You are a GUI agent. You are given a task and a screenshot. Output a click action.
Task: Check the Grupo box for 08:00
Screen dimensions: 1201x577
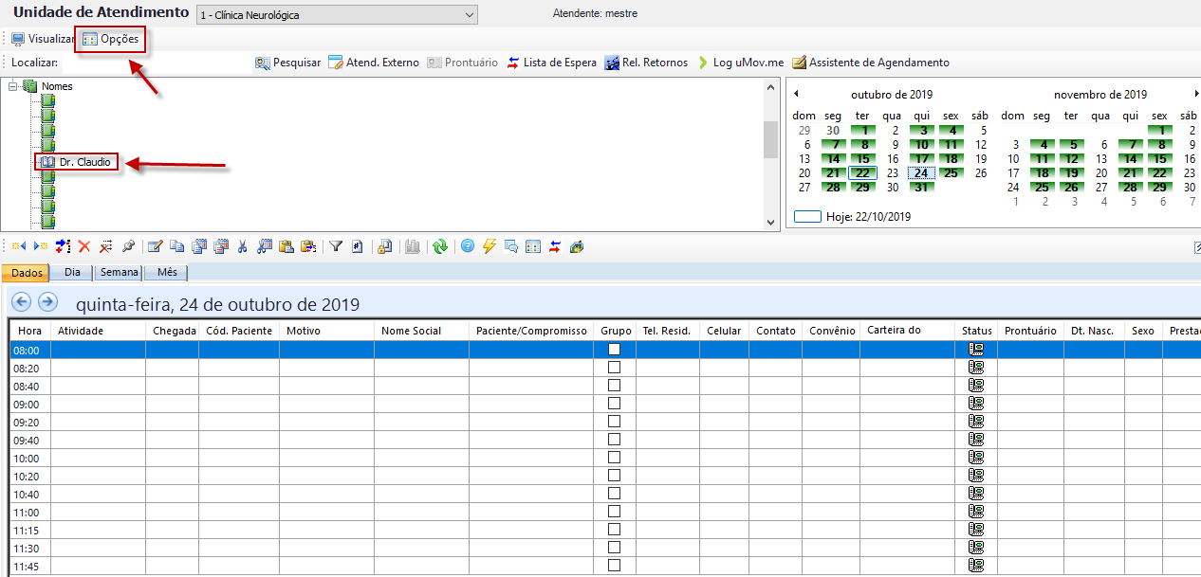[614, 350]
